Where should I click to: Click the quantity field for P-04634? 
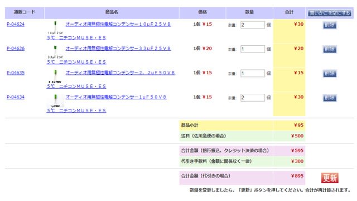pos(253,98)
